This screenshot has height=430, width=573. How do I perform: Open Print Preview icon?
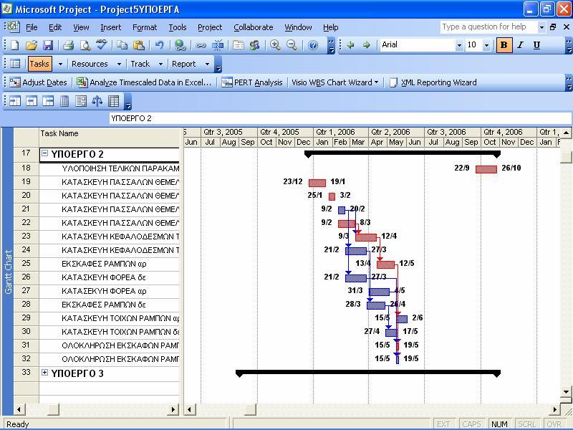tap(85, 45)
